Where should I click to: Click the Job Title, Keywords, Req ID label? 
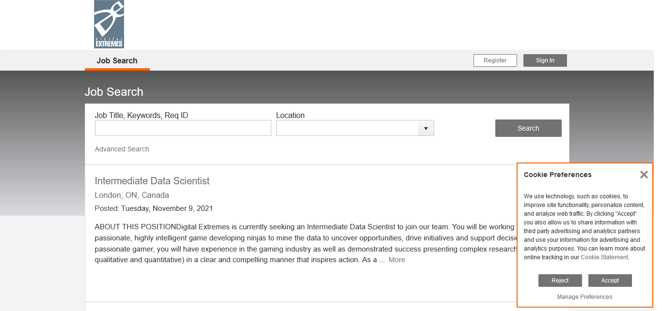click(141, 115)
